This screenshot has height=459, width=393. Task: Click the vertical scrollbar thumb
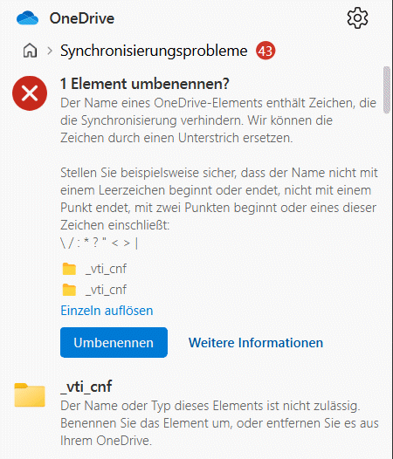[387, 90]
